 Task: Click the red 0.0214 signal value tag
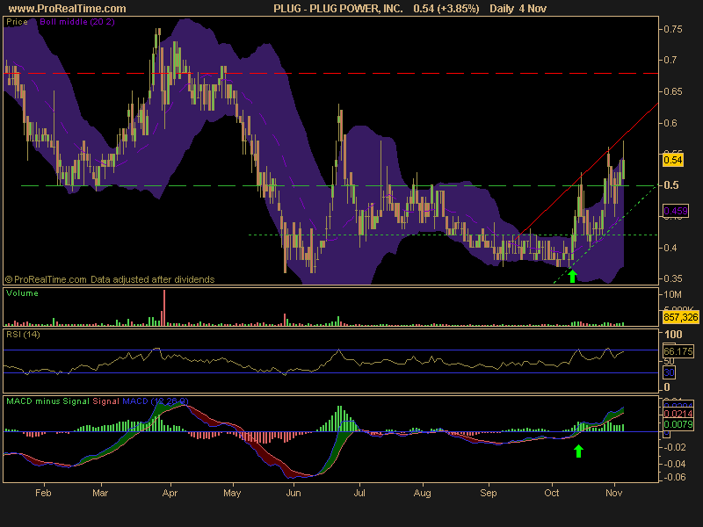click(x=678, y=414)
